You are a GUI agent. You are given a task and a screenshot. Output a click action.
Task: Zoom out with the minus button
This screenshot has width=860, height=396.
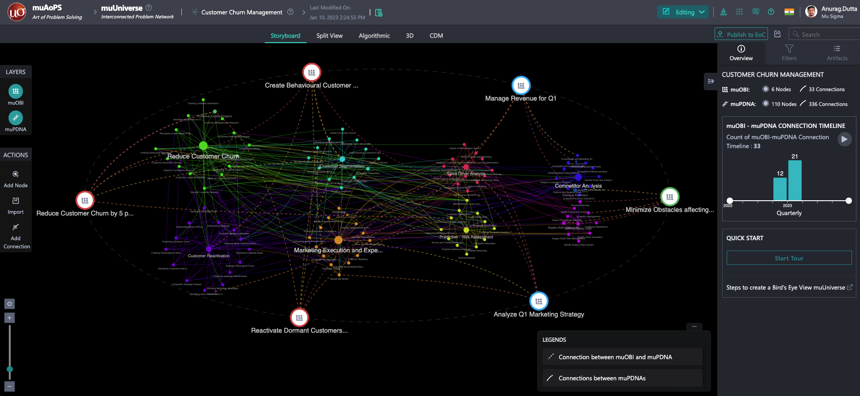(x=9, y=386)
